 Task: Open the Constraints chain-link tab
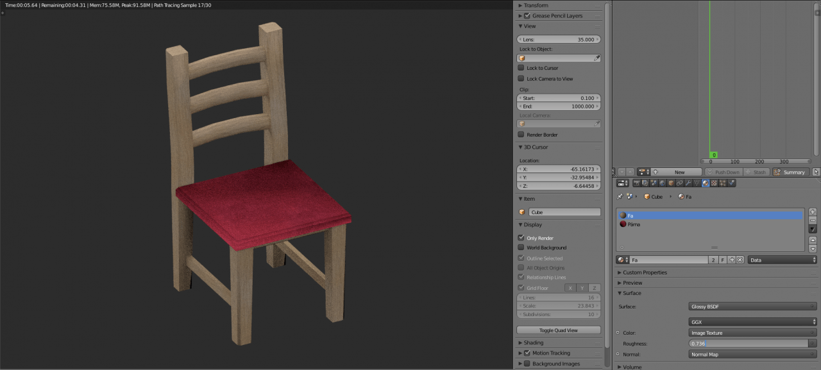coord(680,183)
